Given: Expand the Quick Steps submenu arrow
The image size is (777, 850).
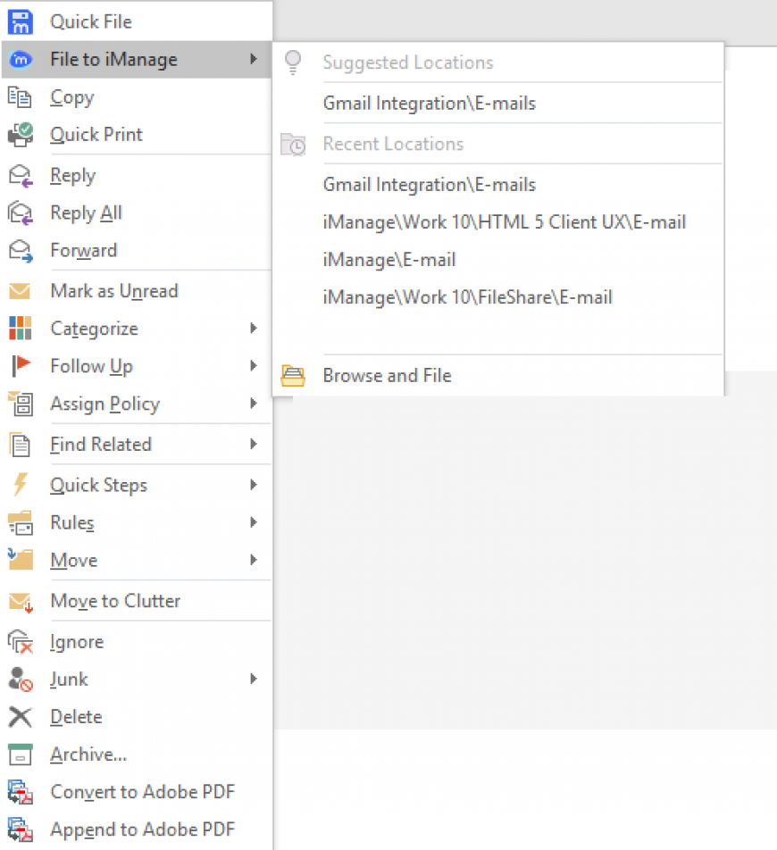Looking at the screenshot, I should tap(254, 485).
